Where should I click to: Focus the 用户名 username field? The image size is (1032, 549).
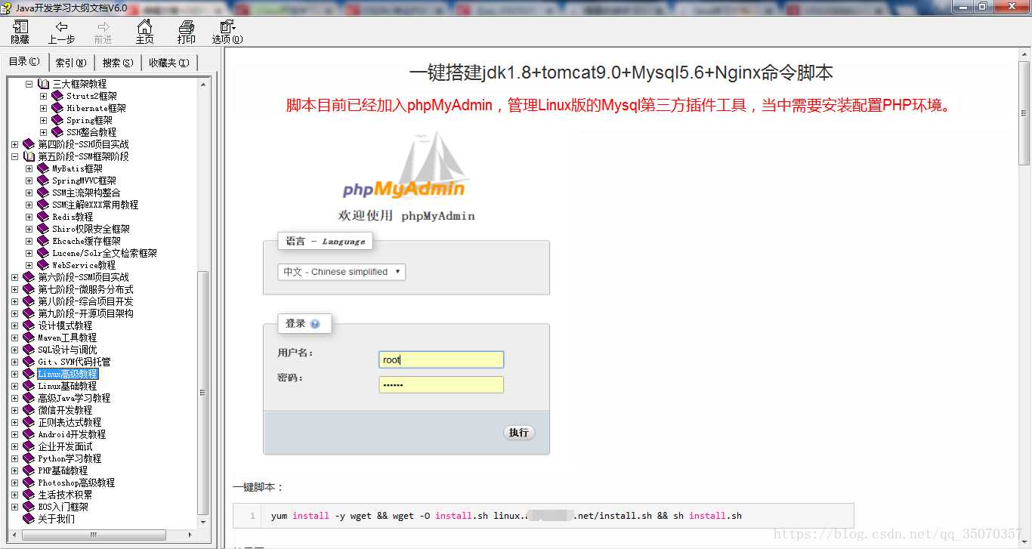click(x=441, y=360)
